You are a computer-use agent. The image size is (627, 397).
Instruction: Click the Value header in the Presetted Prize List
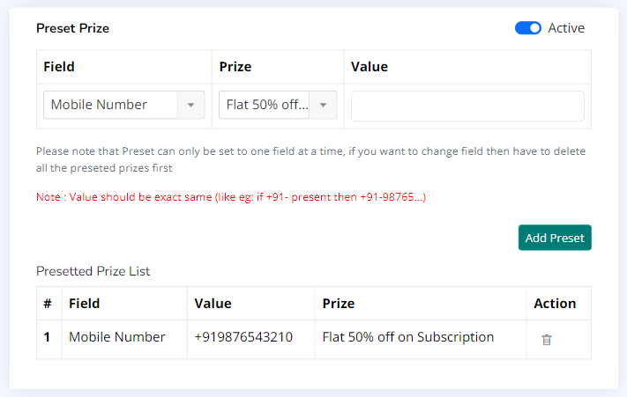click(213, 304)
